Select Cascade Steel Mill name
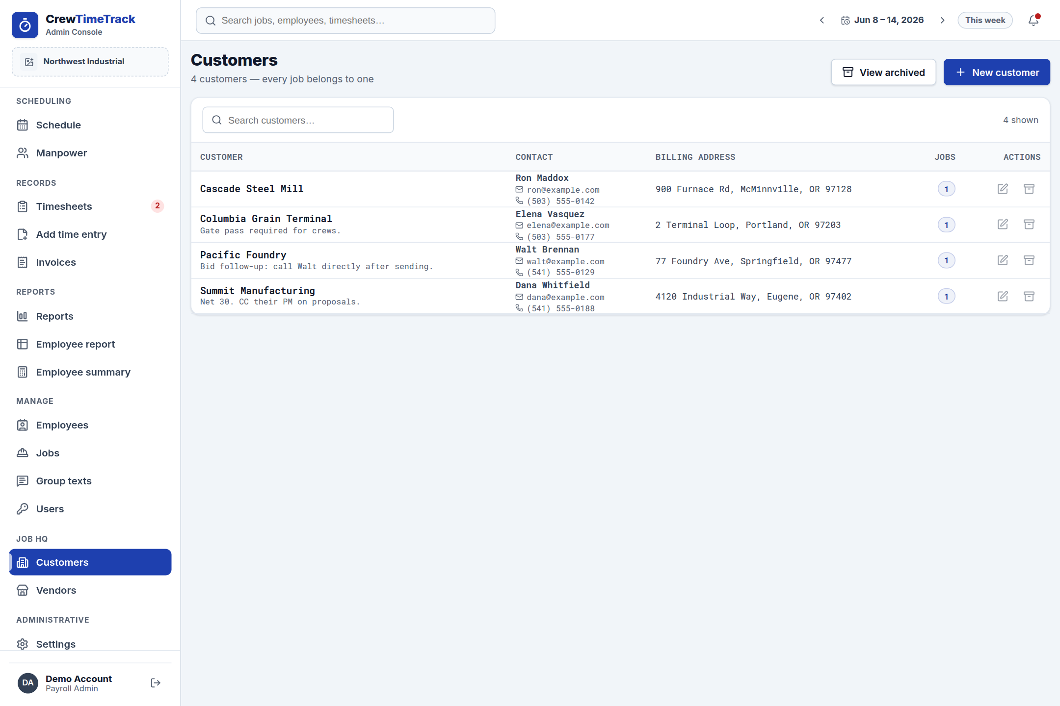This screenshot has width=1060, height=706. coord(252,189)
